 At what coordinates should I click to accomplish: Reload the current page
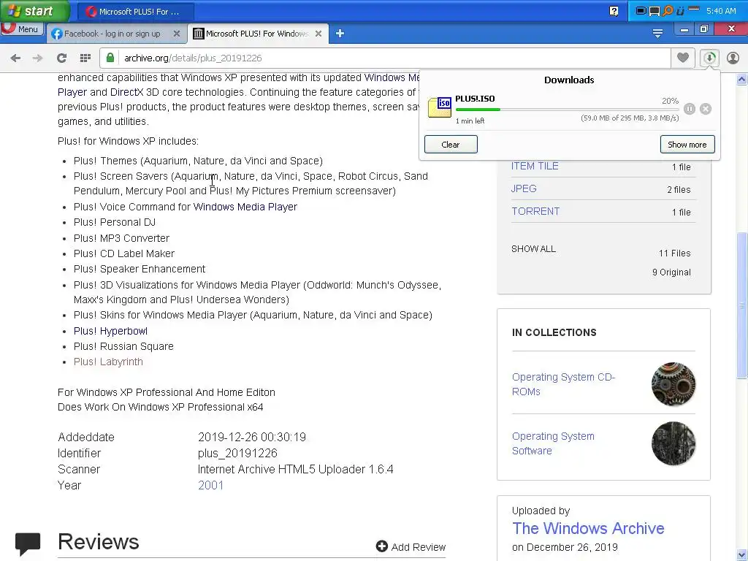(61, 58)
